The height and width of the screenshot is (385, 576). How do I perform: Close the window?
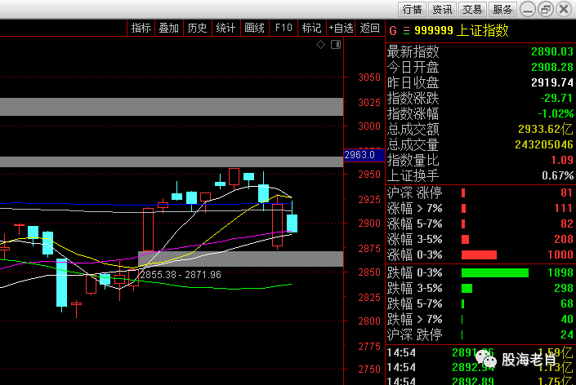[564, 9]
